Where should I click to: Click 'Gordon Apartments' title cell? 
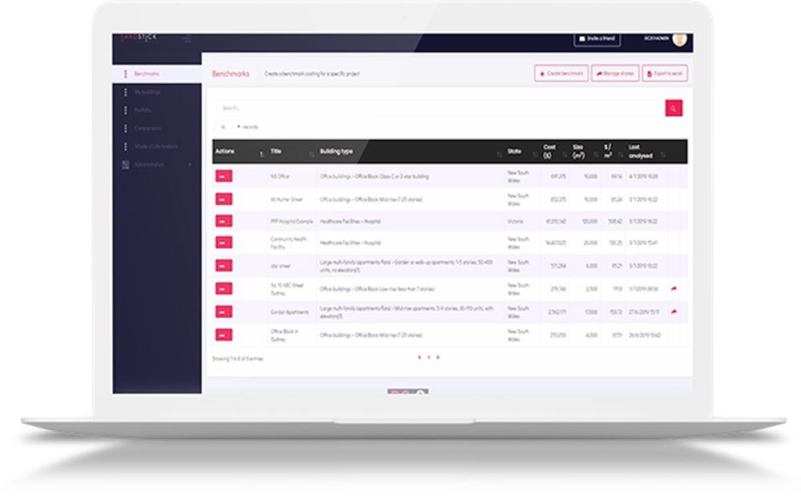(x=290, y=312)
